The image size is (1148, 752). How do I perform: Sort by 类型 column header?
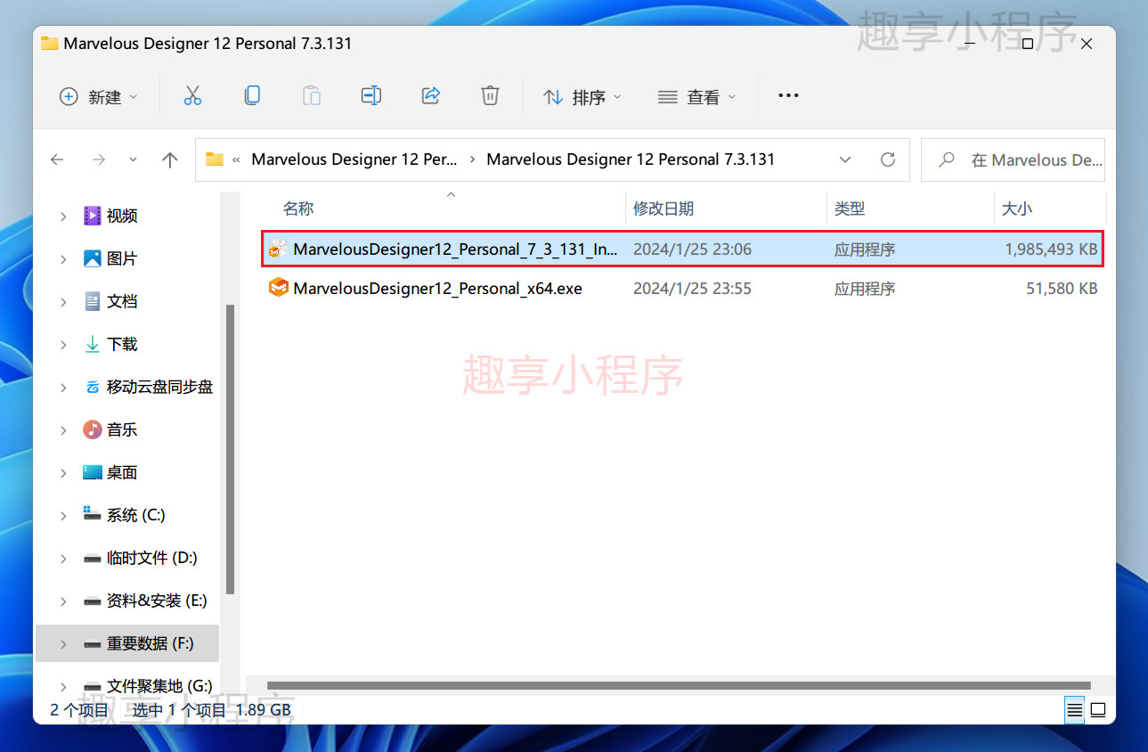pos(850,208)
